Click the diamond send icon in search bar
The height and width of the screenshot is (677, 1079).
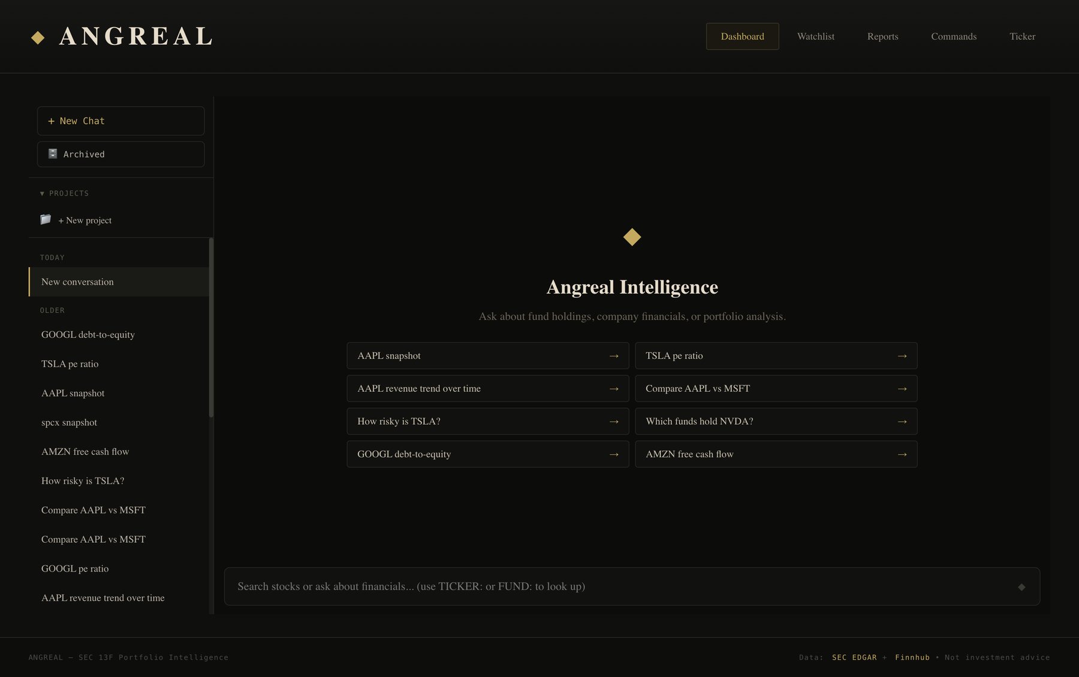point(1021,587)
